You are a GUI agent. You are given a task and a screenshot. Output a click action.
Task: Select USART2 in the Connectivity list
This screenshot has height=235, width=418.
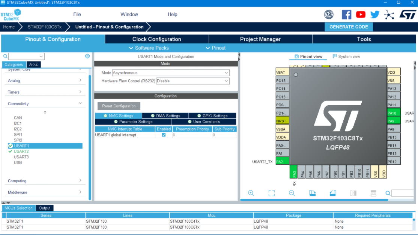click(21, 151)
